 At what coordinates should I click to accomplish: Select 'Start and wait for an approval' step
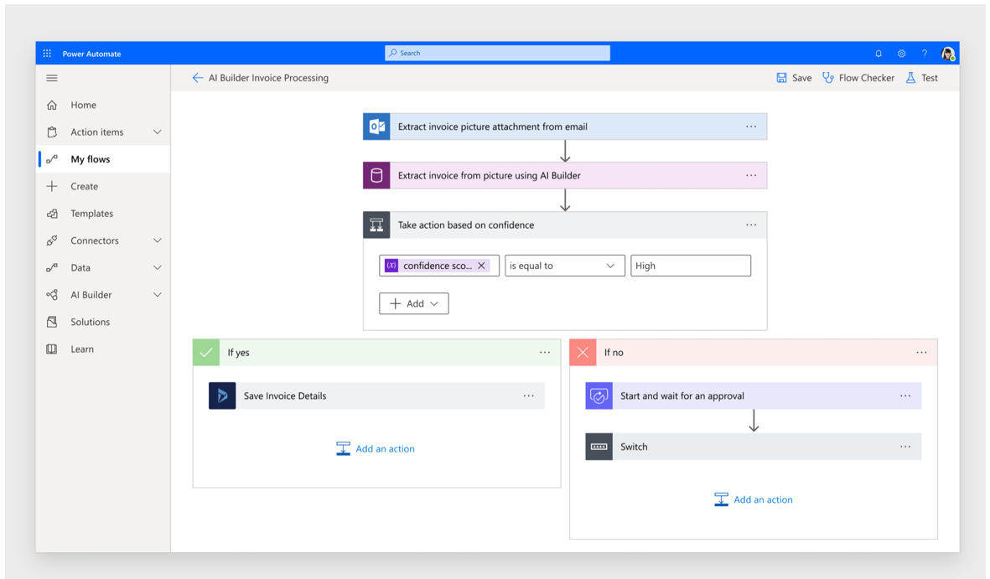pos(754,395)
